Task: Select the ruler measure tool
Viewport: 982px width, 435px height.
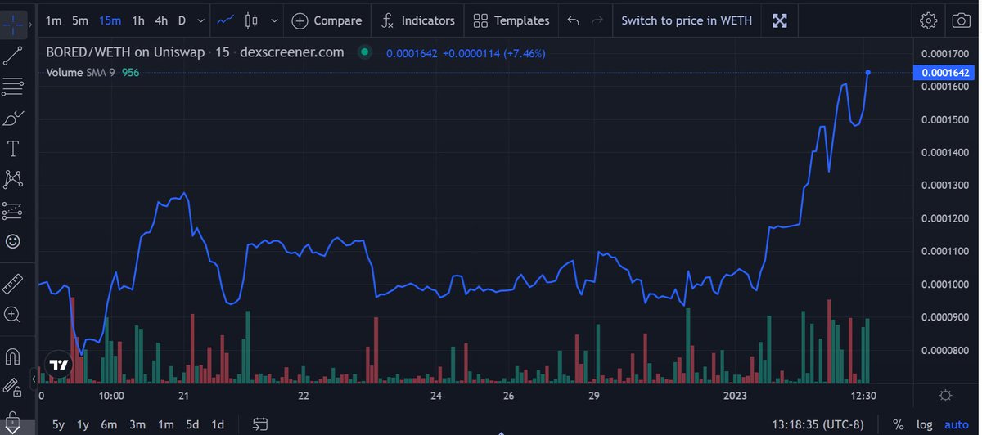Action: tap(12, 283)
